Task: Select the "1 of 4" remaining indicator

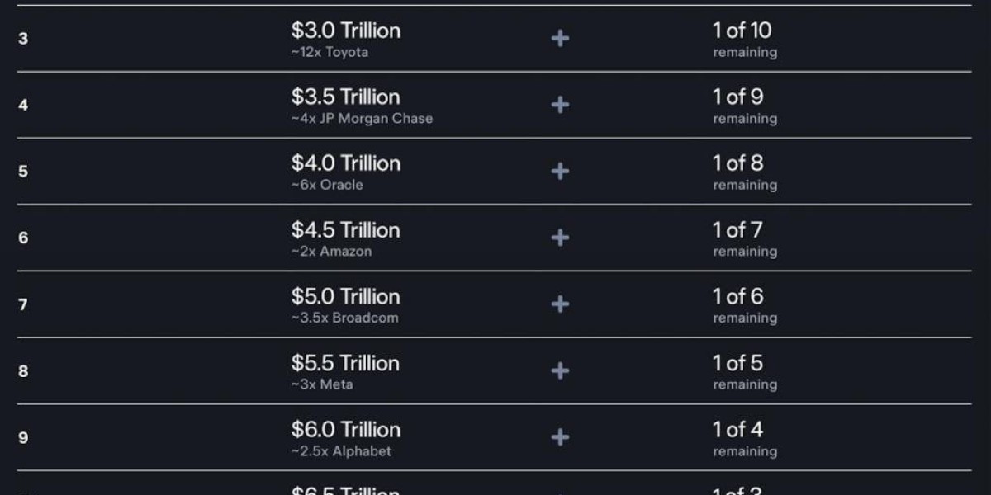Action: (737, 430)
